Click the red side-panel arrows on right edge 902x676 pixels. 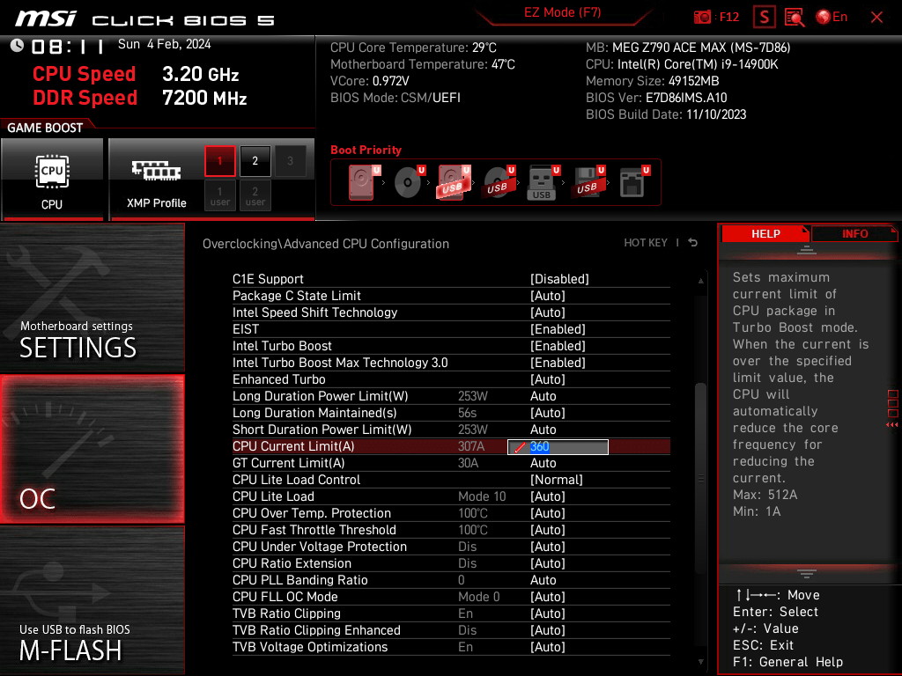point(892,425)
